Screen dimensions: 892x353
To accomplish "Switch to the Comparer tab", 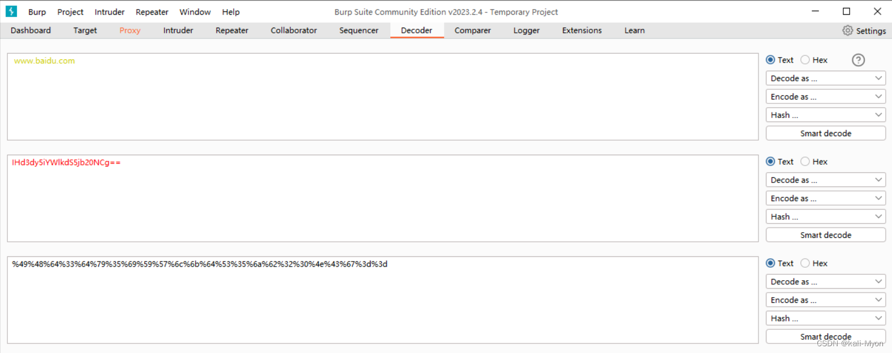I will pos(472,30).
